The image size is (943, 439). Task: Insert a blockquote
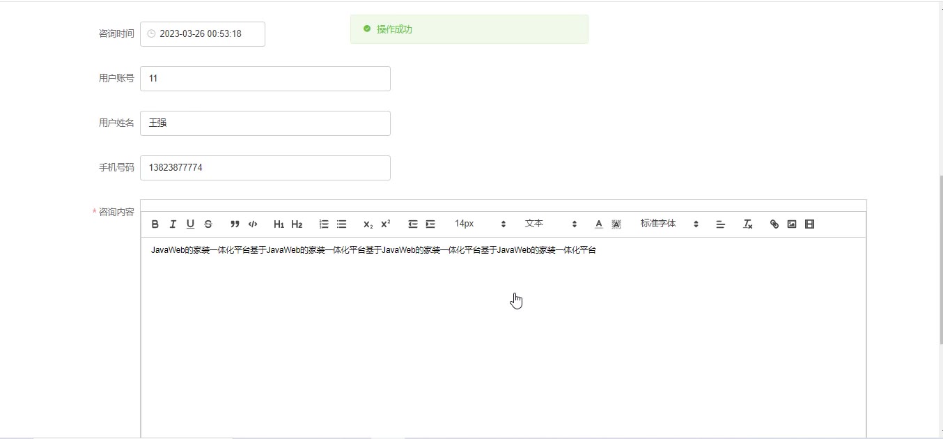click(235, 224)
